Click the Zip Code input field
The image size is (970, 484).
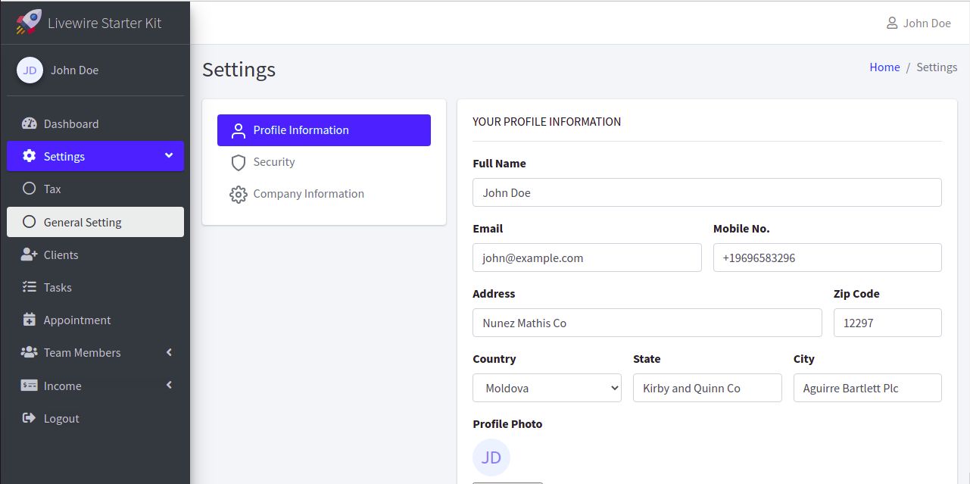tap(887, 323)
